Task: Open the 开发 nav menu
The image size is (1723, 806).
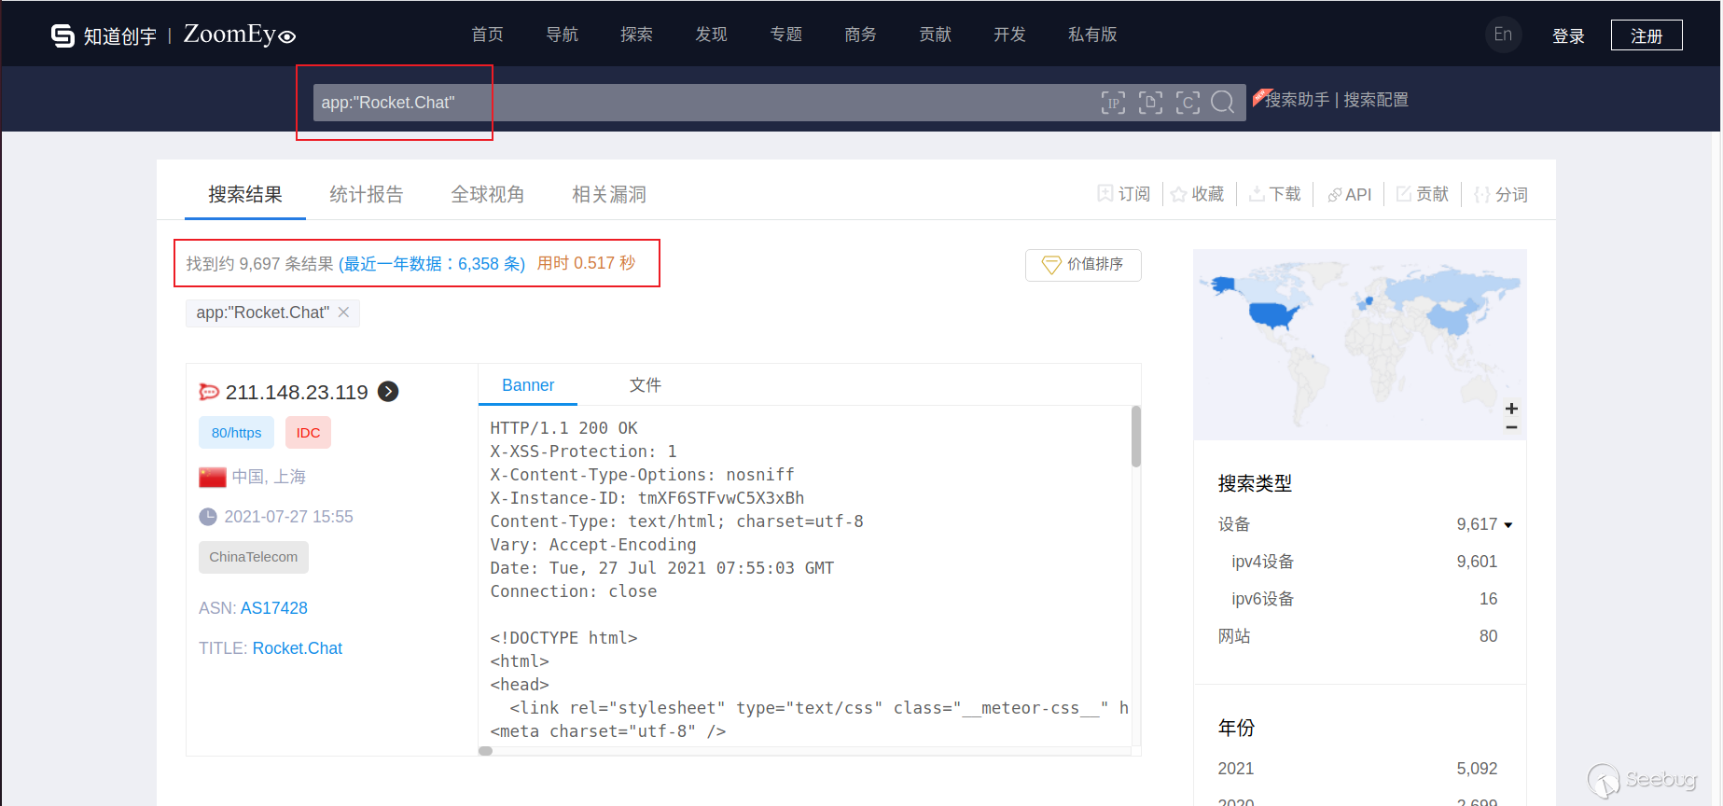Action: [x=1009, y=35]
